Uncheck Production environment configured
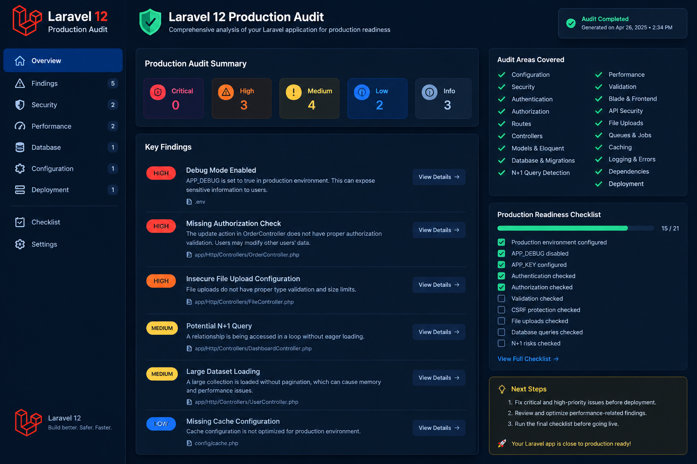Viewport: 697px width, 464px height. pyautogui.click(x=501, y=242)
